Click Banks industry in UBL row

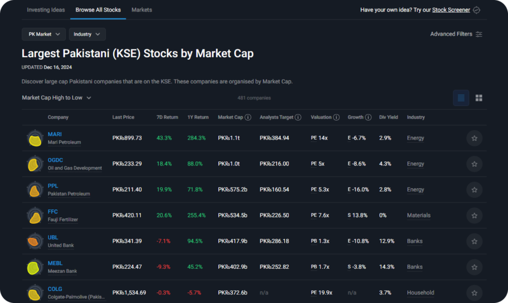tap(415, 241)
